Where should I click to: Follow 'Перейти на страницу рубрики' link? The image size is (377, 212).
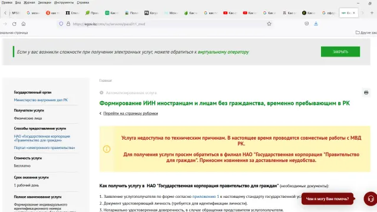coord(131,113)
